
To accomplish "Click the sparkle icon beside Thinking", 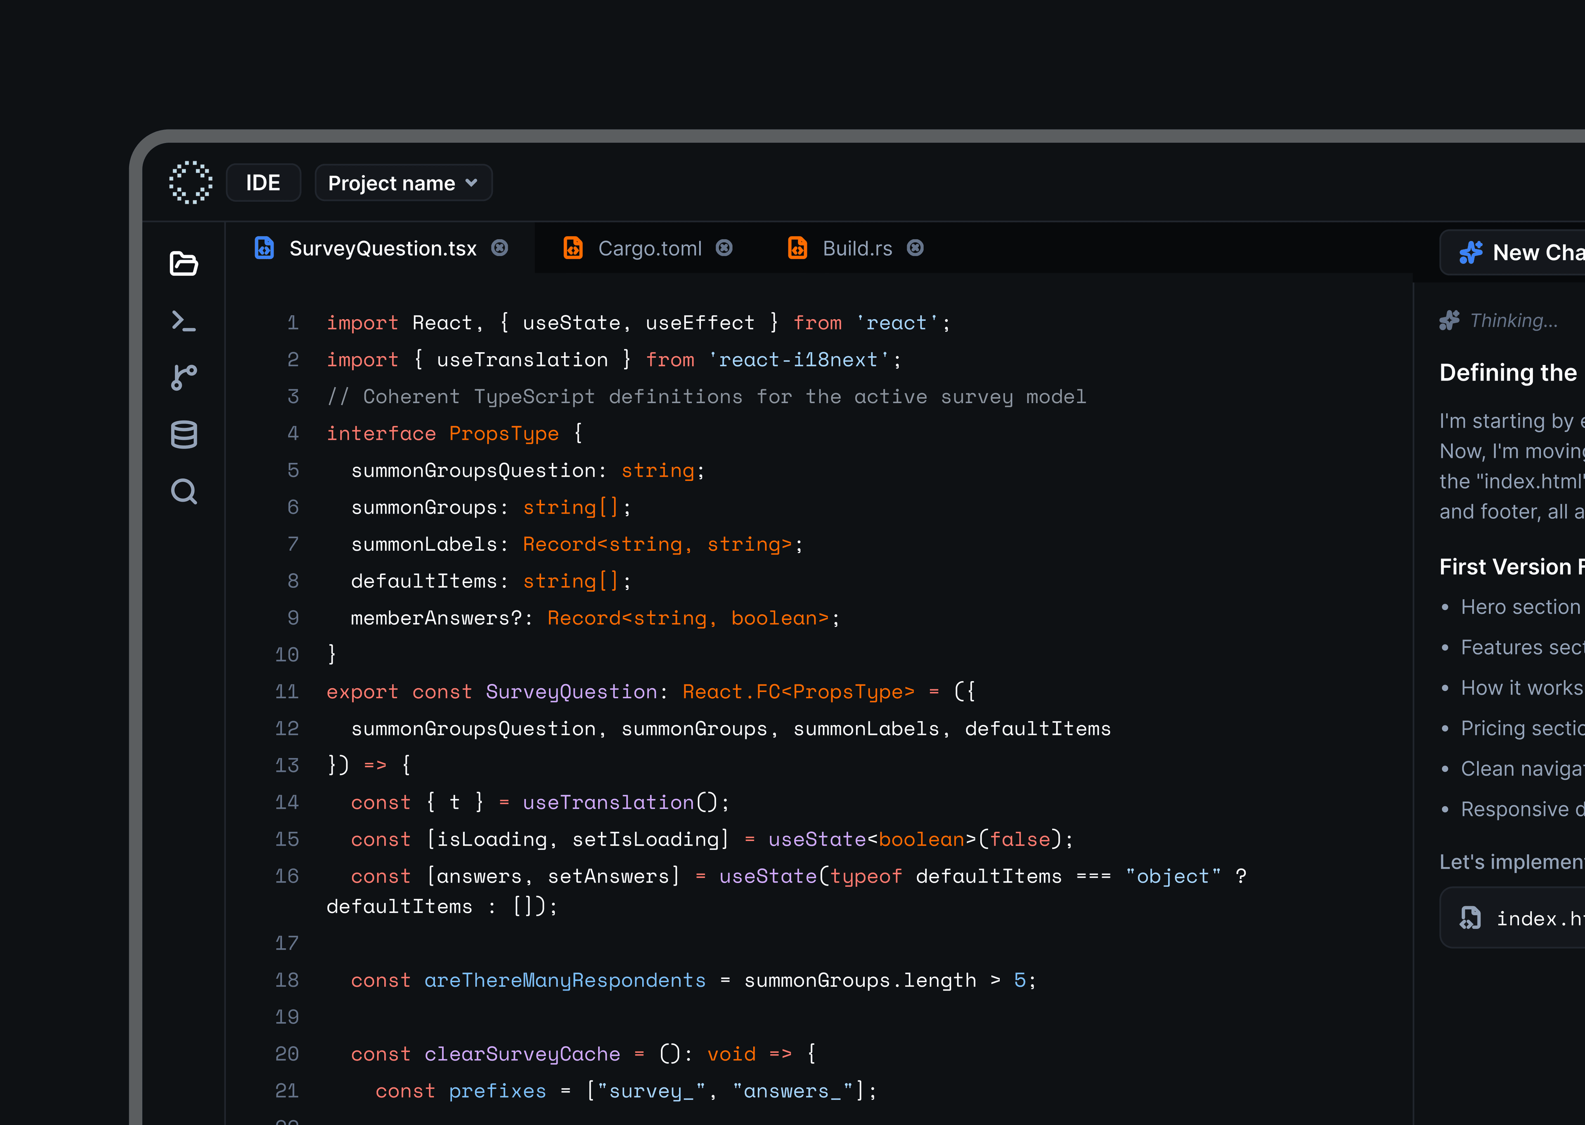I will (x=1449, y=320).
